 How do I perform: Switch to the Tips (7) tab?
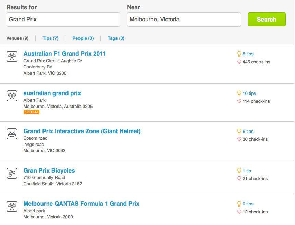point(50,38)
